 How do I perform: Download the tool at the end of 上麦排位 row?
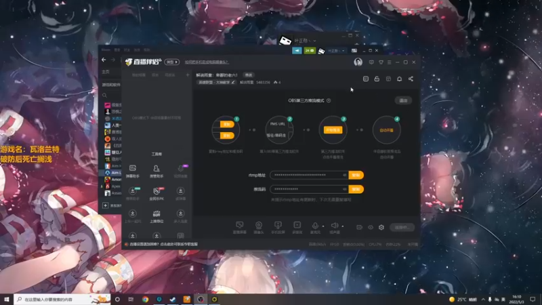point(180,216)
